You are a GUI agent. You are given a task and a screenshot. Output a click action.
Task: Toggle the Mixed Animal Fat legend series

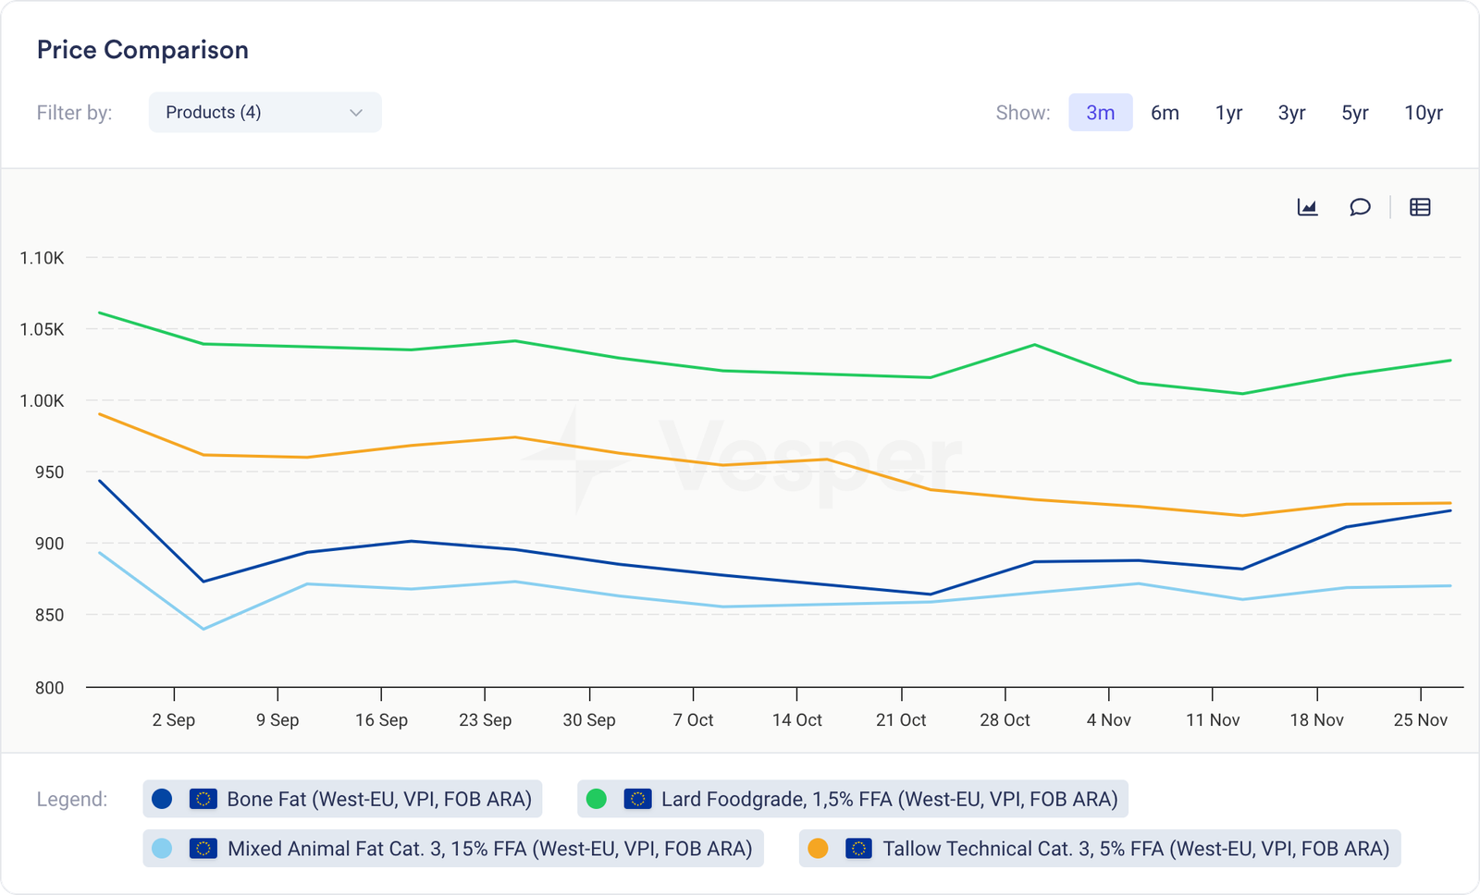tap(489, 849)
